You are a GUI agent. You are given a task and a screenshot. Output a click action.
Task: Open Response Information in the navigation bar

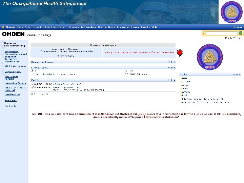pyautogui.click(x=82, y=27)
